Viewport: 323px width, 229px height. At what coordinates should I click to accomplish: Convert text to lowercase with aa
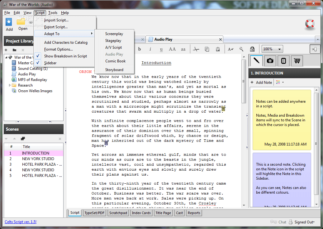(x=183, y=49)
